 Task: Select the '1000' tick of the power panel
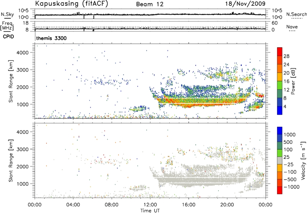[x=23, y=104]
